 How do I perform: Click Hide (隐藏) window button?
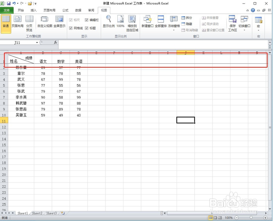point(187,24)
